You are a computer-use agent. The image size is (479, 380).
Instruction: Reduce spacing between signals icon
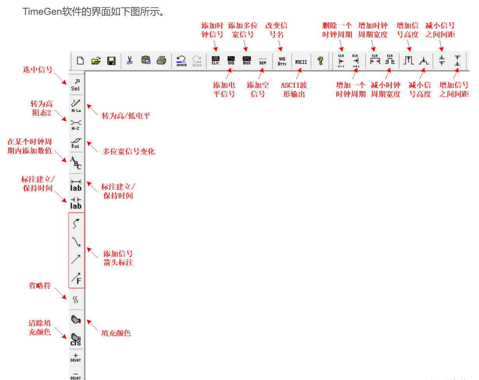coord(442,61)
